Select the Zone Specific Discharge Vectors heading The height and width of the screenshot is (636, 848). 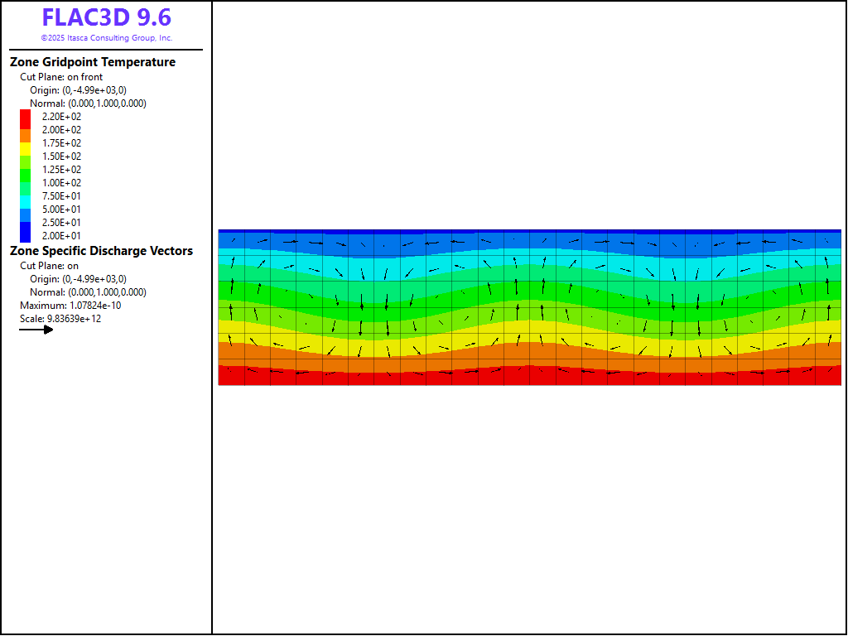coord(101,251)
